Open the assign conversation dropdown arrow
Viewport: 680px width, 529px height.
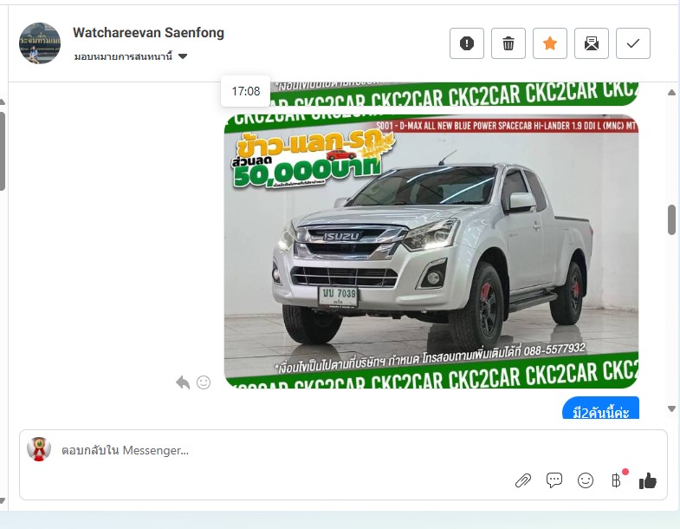(183, 56)
